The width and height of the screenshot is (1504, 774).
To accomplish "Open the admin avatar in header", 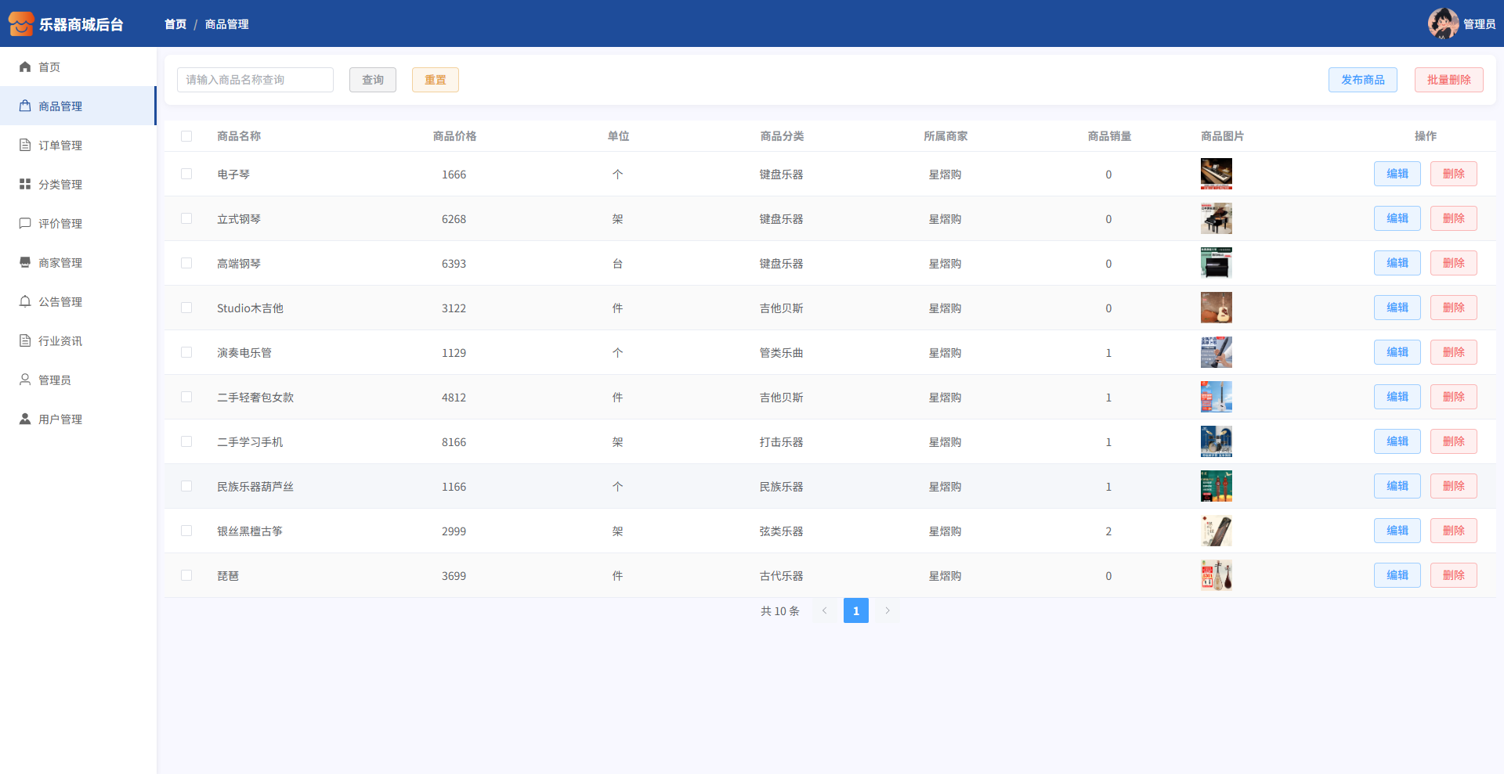I will (1443, 23).
